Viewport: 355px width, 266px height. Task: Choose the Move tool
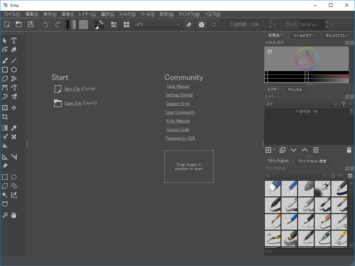pos(14,108)
